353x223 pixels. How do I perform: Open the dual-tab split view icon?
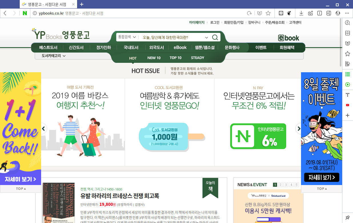tap(320, 13)
